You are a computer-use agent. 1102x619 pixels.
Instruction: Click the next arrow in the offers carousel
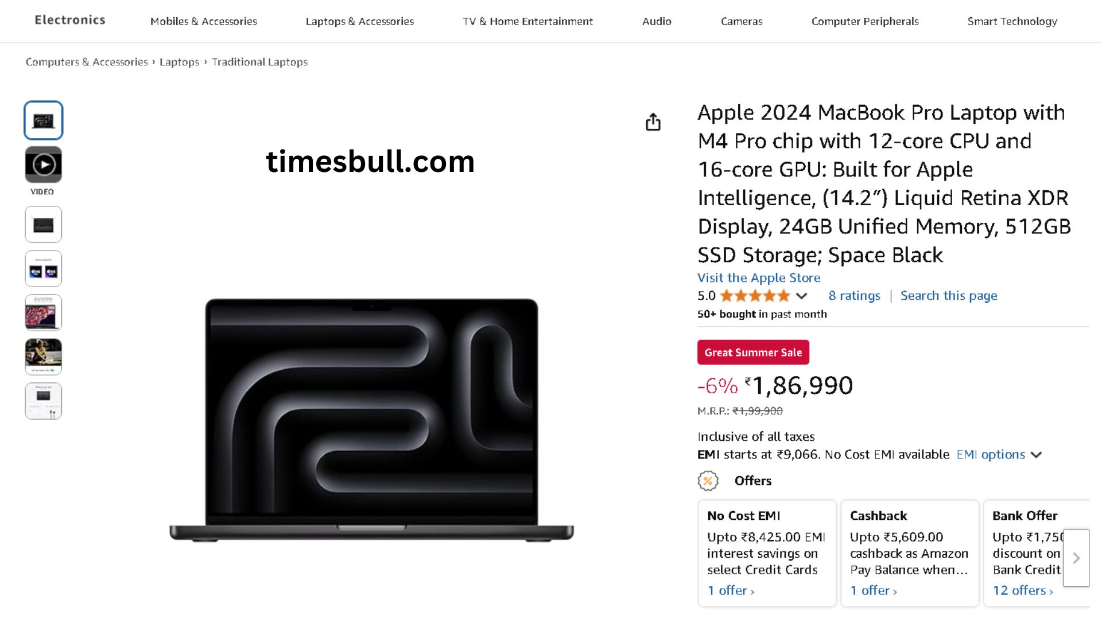[x=1076, y=558]
